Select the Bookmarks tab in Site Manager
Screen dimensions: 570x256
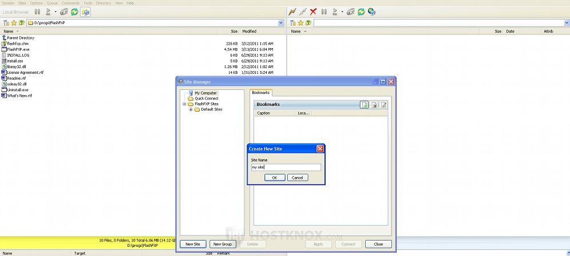[260, 93]
